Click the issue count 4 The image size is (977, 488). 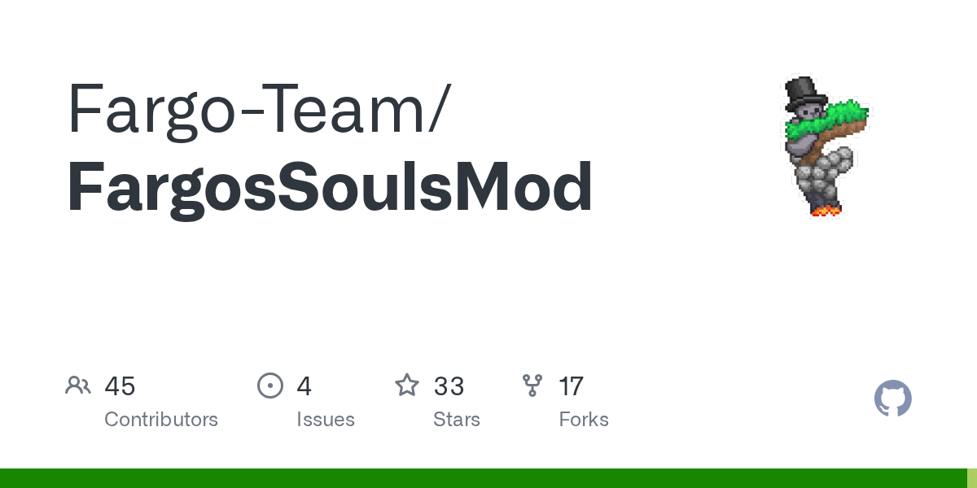[x=304, y=386]
